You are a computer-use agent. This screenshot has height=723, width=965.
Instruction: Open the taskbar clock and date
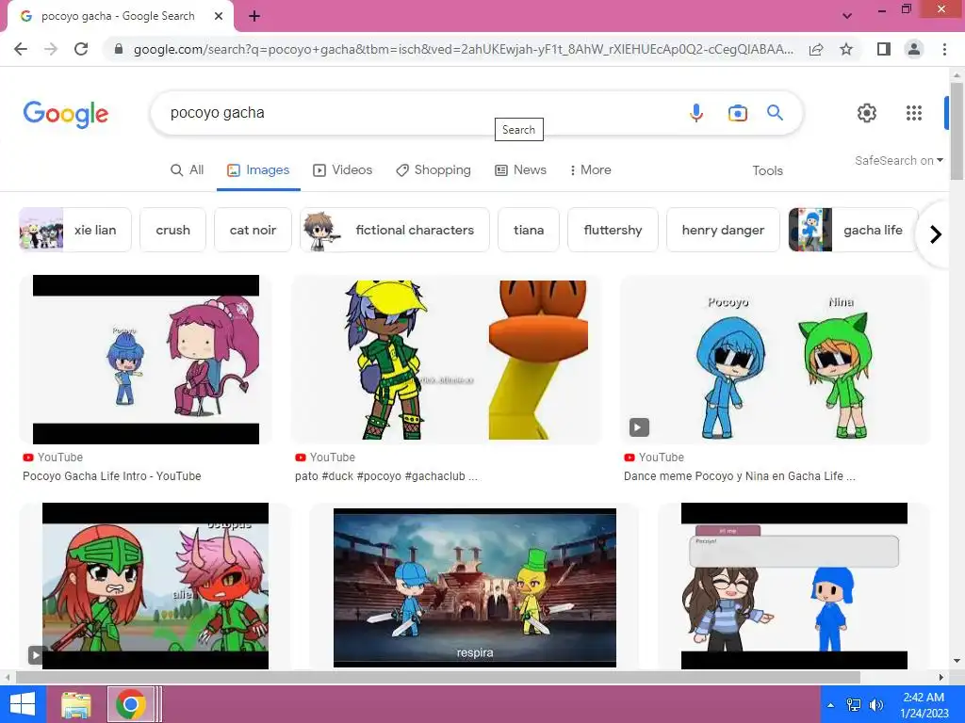click(x=924, y=705)
